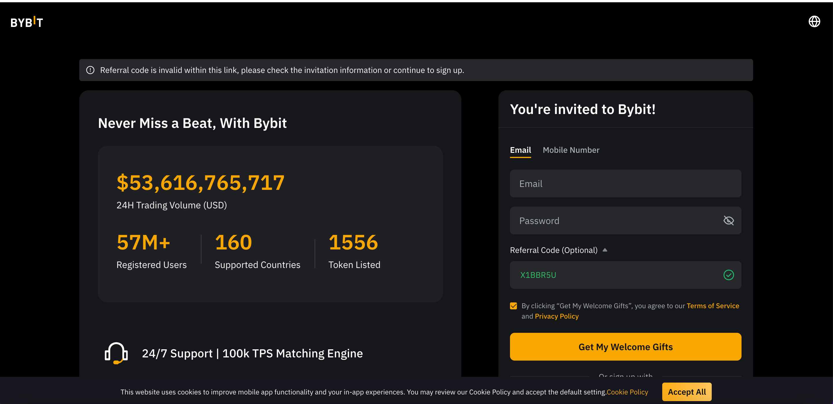Click the headset support icon
The height and width of the screenshot is (404, 833).
116,353
